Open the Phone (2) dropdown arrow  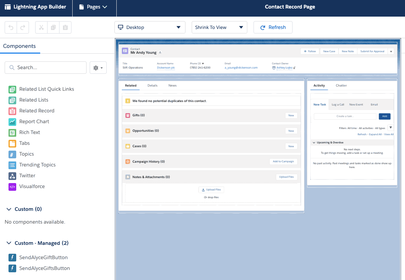(203, 63)
